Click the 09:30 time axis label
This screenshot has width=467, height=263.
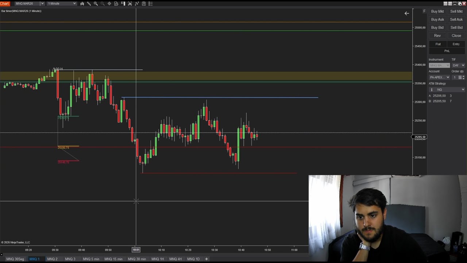(x=55, y=250)
